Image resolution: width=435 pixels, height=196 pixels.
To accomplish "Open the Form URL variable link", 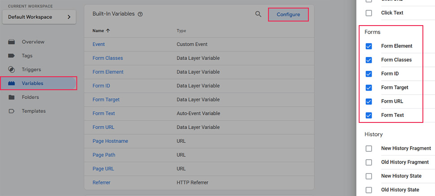I will click(x=103, y=127).
